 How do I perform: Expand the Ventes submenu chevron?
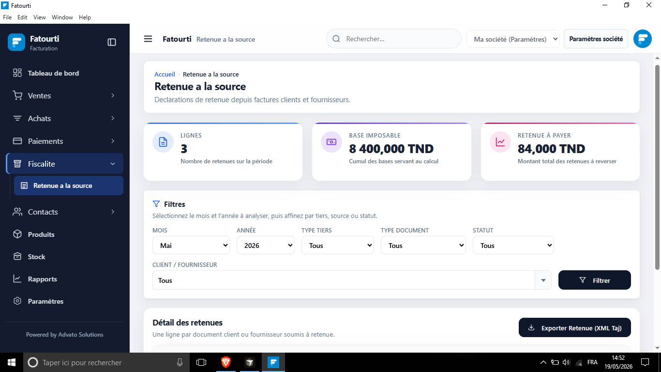(113, 95)
